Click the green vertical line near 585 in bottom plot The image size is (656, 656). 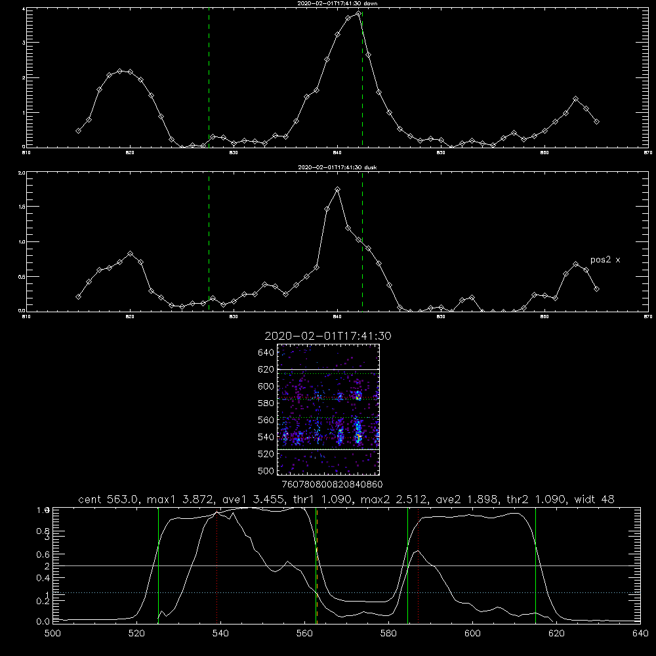407,565
